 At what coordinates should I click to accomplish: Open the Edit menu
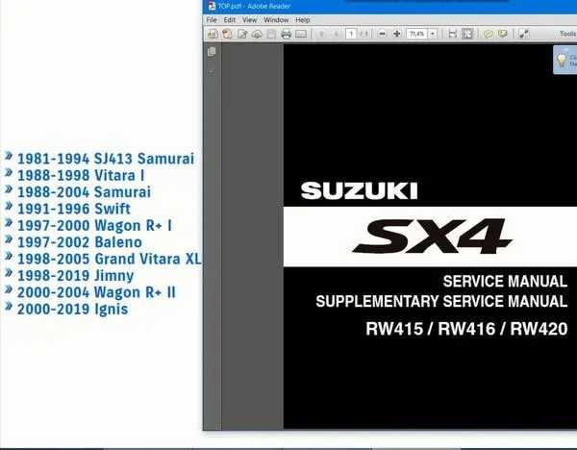(x=229, y=20)
